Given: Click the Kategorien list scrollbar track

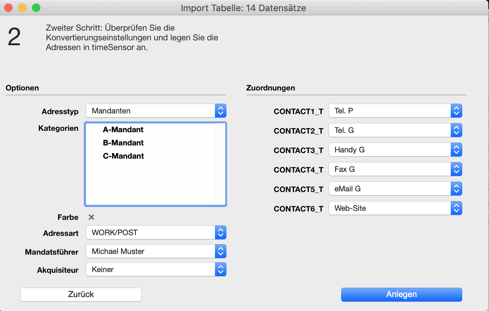Looking at the screenshot, I should [220, 164].
